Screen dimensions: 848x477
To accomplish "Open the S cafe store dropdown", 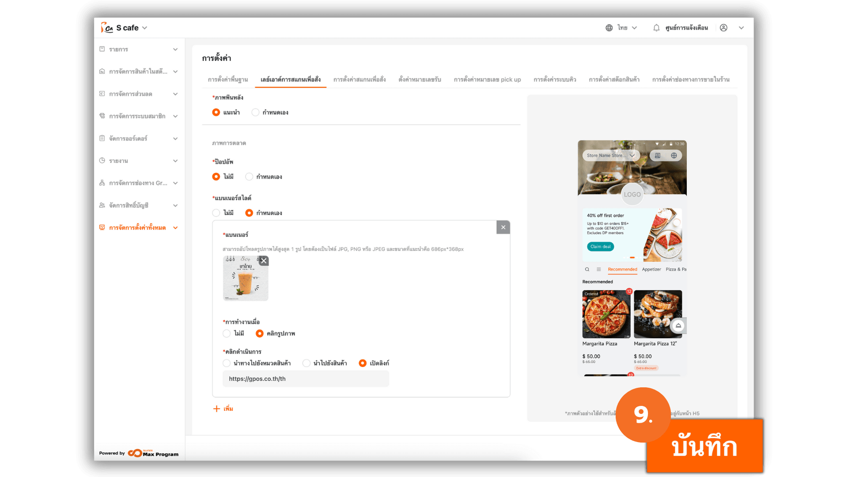I will click(144, 28).
